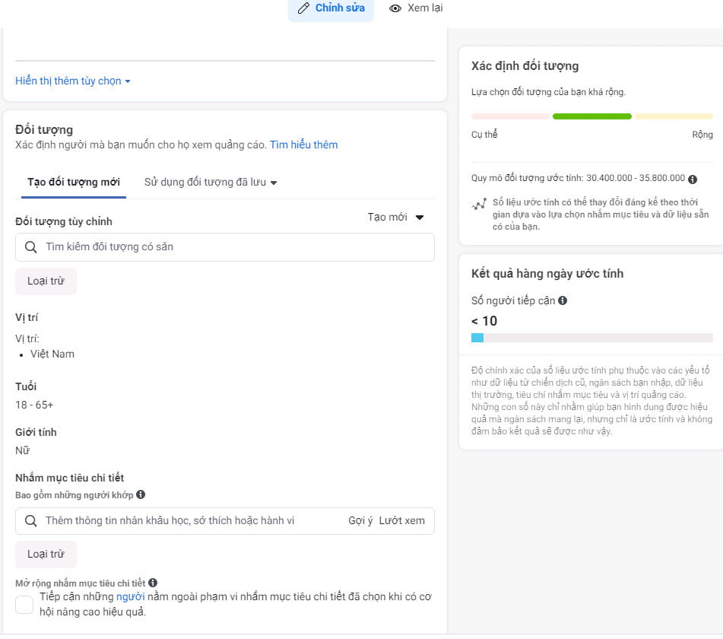Click the info icon next to estimated audience size

(x=693, y=180)
